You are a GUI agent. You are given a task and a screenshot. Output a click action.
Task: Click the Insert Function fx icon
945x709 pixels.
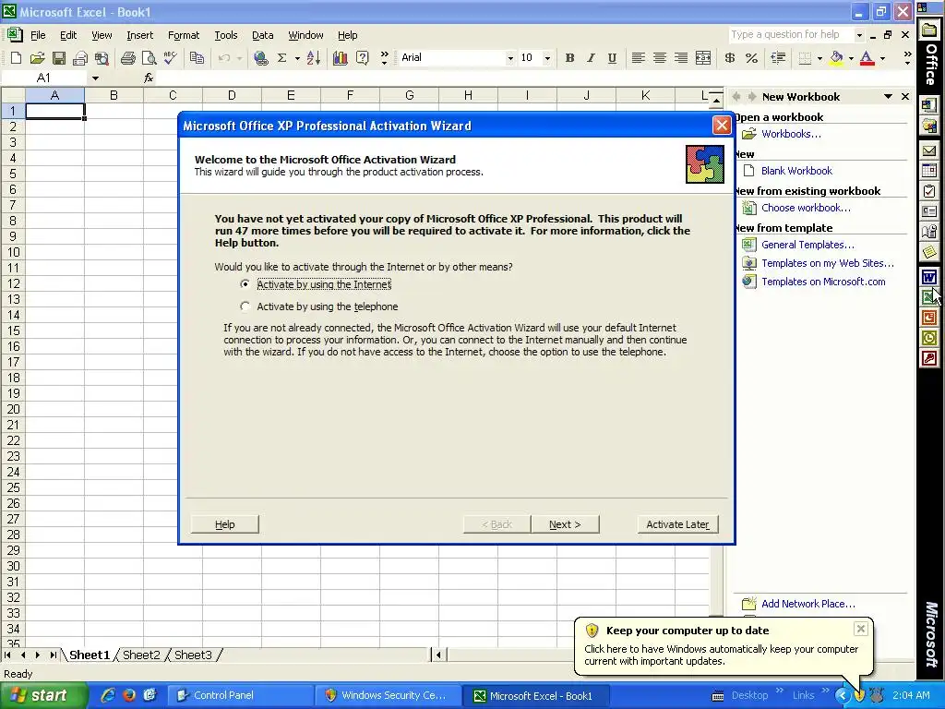click(x=149, y=78)
